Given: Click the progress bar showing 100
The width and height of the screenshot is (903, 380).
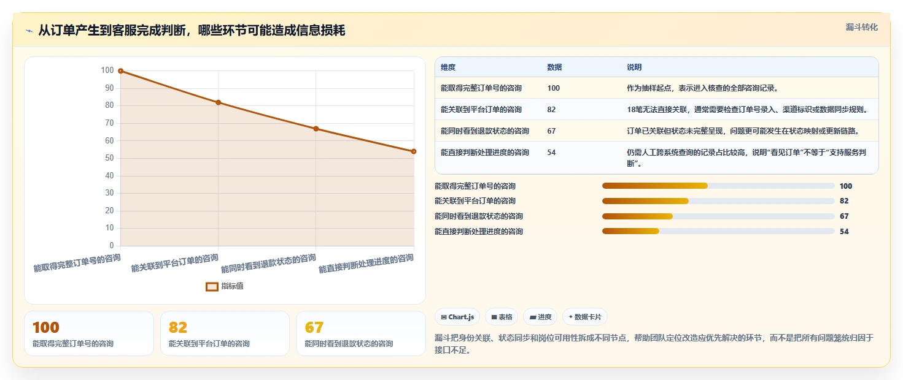Looking at the screenshot, I should [718, 186].
